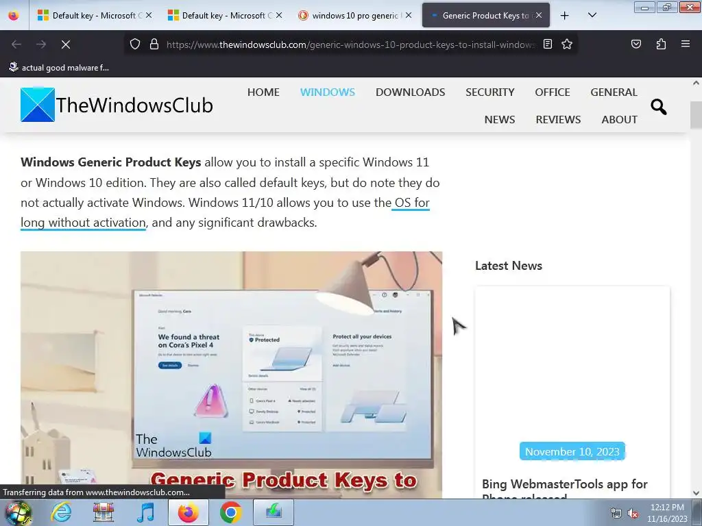Viewport: 702px width, 526px height.
Task: Open tracking protection shield icon
Action: point(135,45)
